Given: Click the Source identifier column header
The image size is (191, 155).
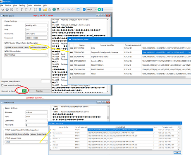Looking at the screenshot, I should click(107, 45).
